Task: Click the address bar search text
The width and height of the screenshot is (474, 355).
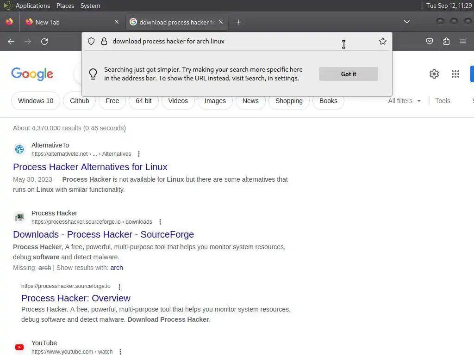Action: click(168, 41)
